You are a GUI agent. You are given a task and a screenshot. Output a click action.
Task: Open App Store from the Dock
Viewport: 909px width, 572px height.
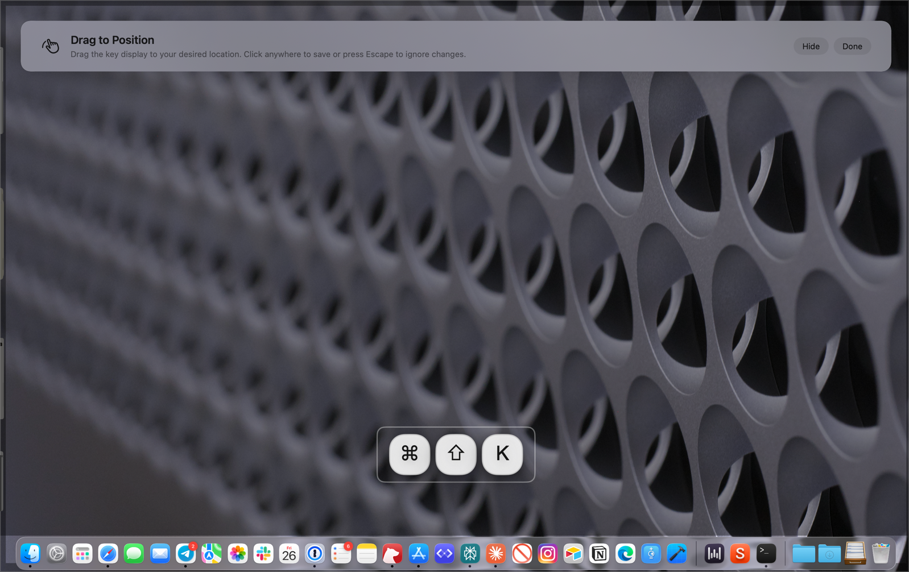(419, 553)
